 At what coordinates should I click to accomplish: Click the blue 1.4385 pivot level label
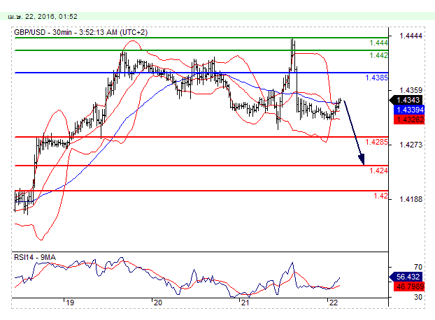[x=376, y=78]
